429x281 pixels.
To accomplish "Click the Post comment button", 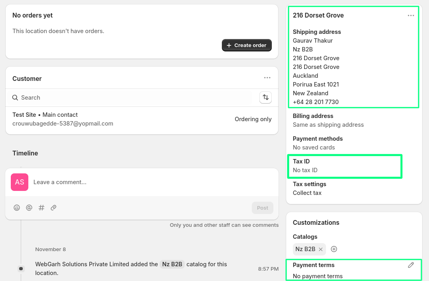I will [x=262, y=208].
